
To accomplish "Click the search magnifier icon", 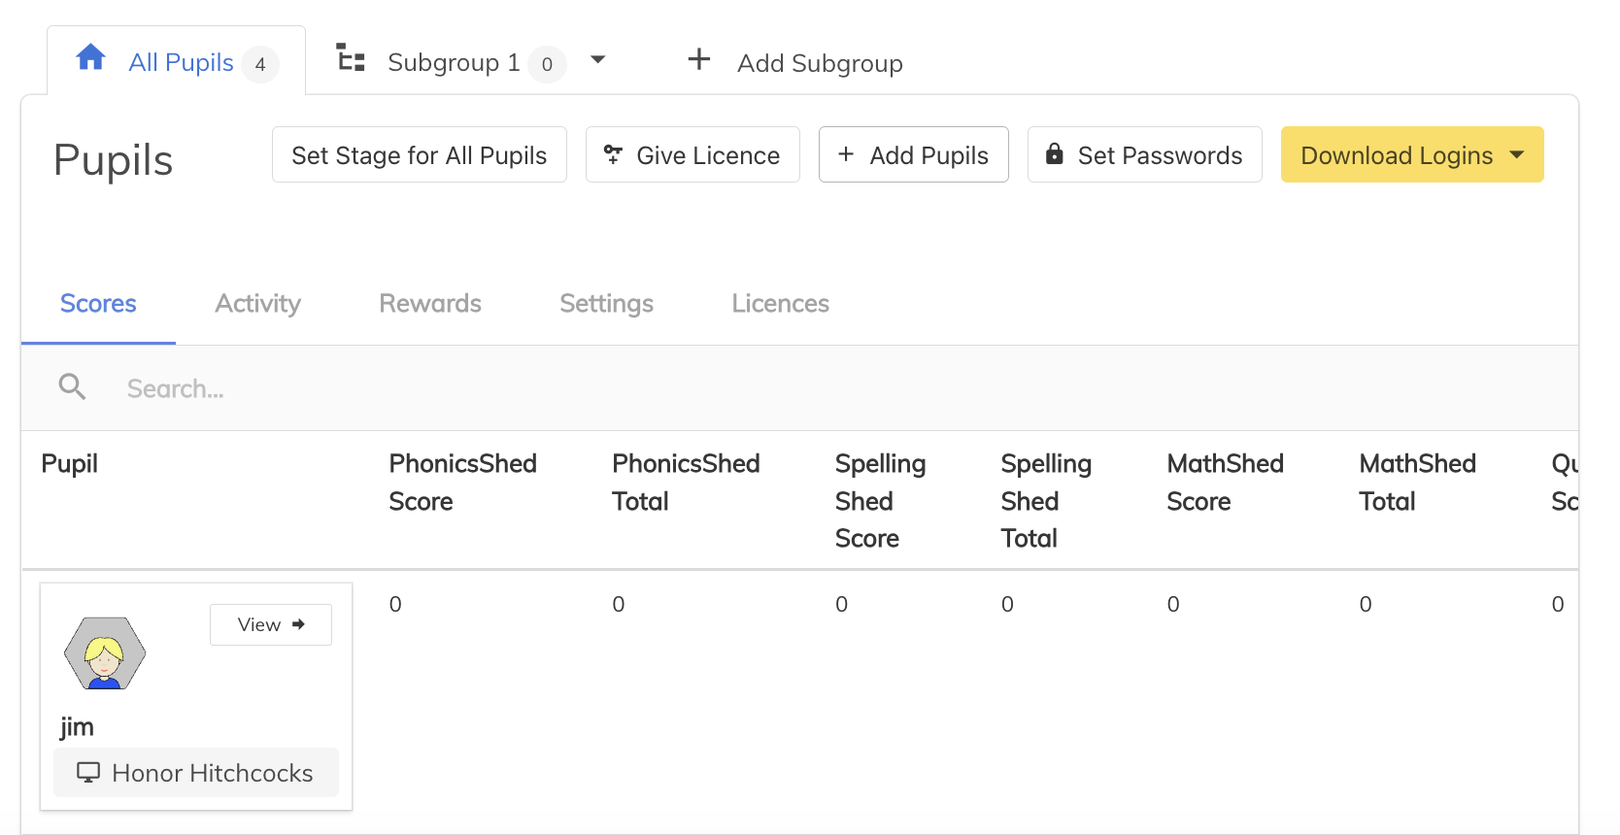I will (72, 386).
